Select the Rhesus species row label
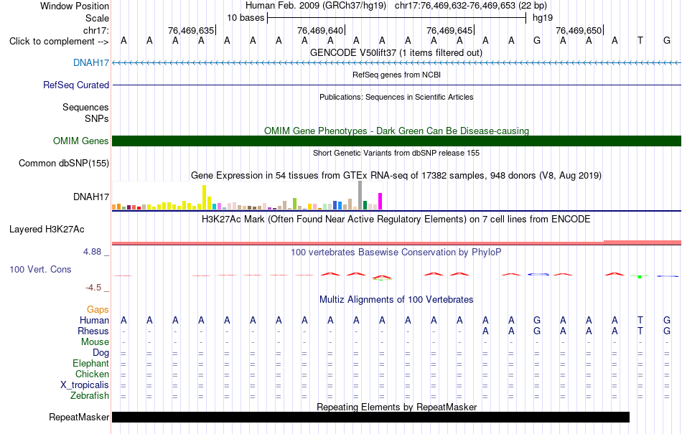The height and width of the screenshot is (434, 682). tap(93, 331)
